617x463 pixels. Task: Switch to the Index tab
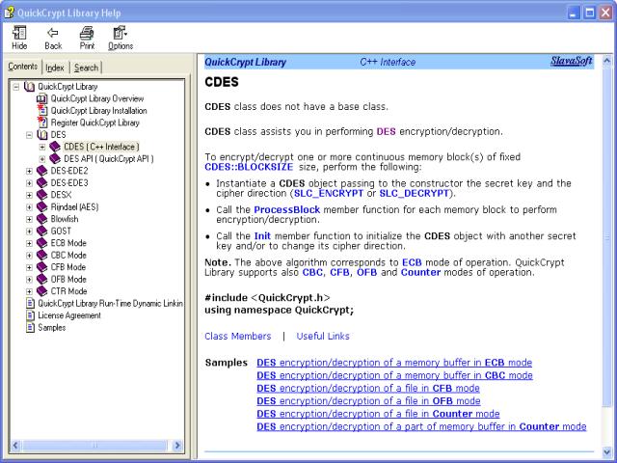click(55, 68)
